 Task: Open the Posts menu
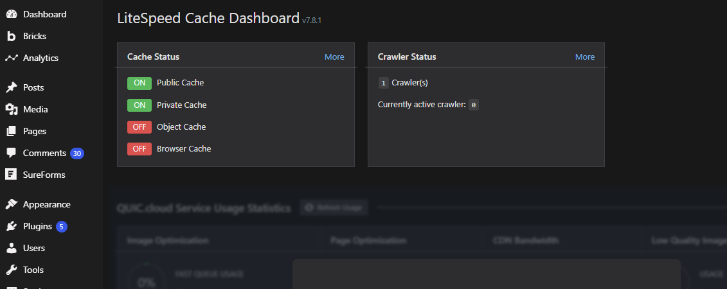pos(33,87)
